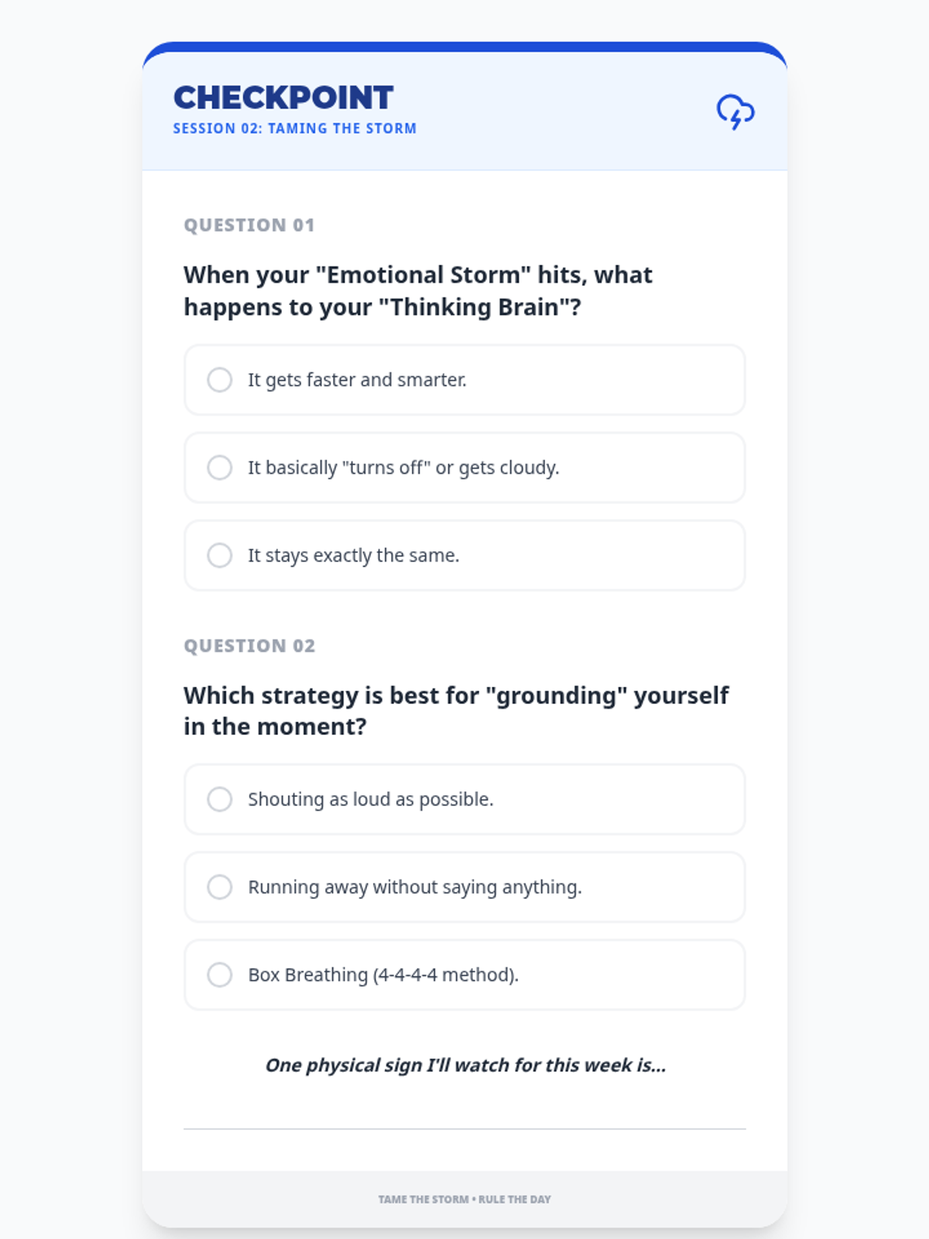
Task: Click the "Tame the Storm • Rule the Day" footer
Action: point(464,1200)
